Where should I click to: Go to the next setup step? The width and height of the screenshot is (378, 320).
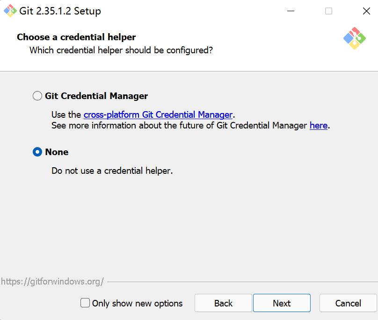pyautogui.click(x=282, y=303)
